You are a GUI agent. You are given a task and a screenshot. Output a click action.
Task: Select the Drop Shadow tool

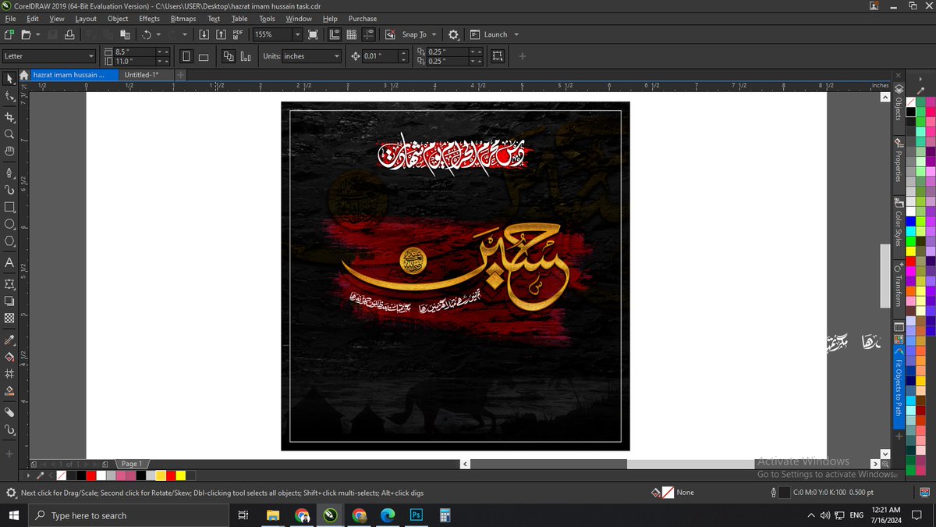click(x=9, y=301)
